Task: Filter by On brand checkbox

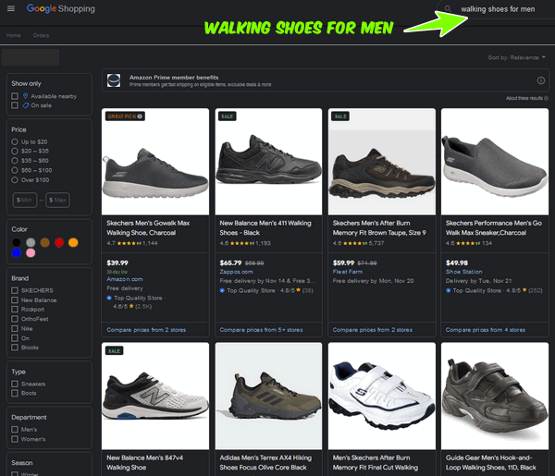Action: pyautogui.click(x=15, y=338)
